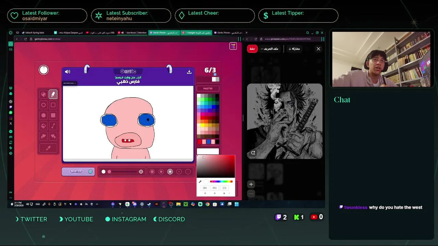Image resolution: width=438 pixels, height=246 pixels.
Task: Select the paint bucket fill tool
Action: coord(43,126)
